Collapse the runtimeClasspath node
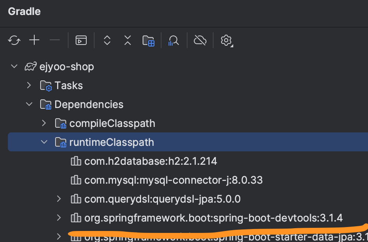The image size is (368, 242). coord(44,142)
